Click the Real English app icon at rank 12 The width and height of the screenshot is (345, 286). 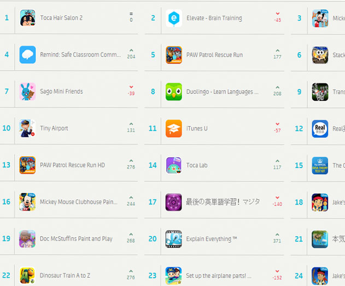[x=320, y=129]
